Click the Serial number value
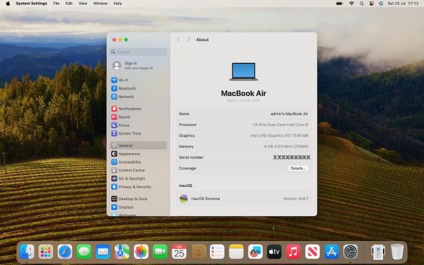 pos(291,158)
